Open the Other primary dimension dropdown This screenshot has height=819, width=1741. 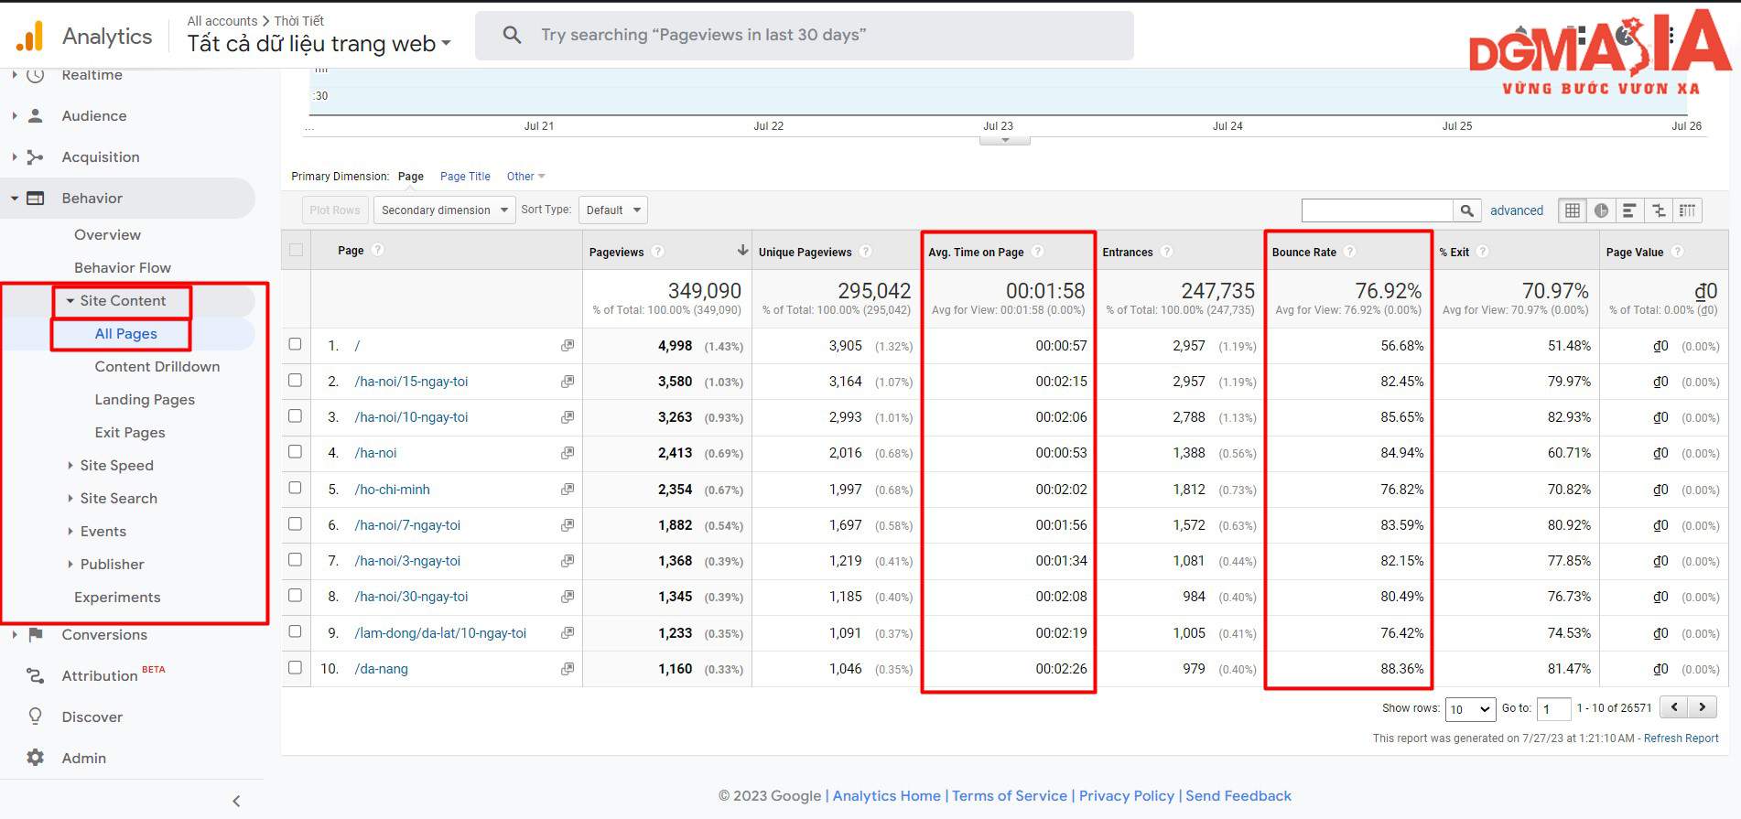[525, 177]
